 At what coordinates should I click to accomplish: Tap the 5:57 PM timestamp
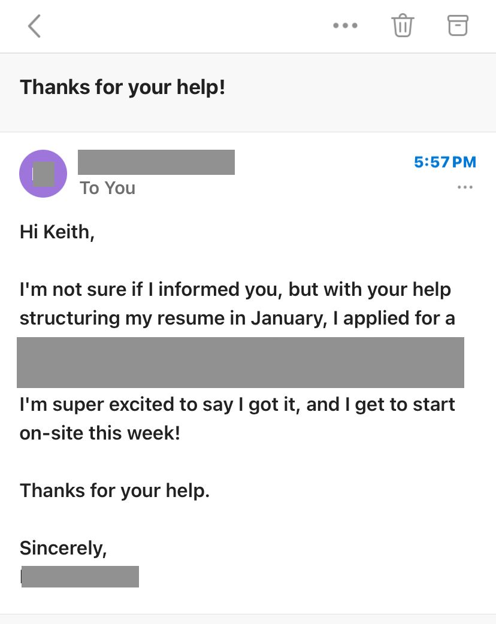tap(445, 162)
